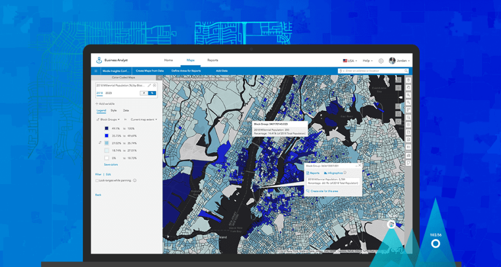This screenshot has height=267, width=501.
Task: Click the circular target icon in the map toolbar
Action: 409,125
